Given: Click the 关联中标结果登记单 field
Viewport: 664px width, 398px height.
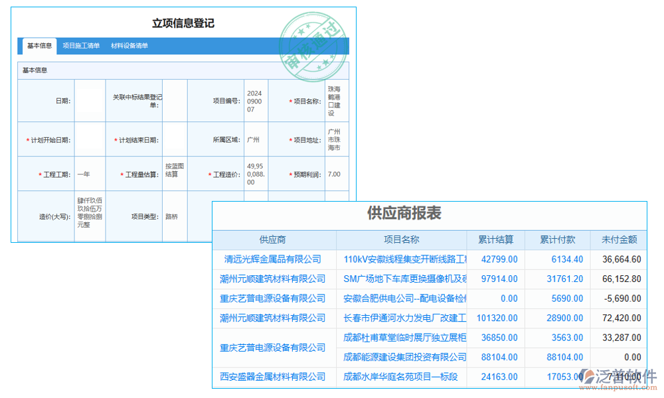Looking at the screenshot, I should (174, 101).
